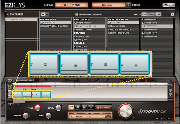
Task: Open the Menu dropdown
Action: pyautogui.click(x=169, y=5)
